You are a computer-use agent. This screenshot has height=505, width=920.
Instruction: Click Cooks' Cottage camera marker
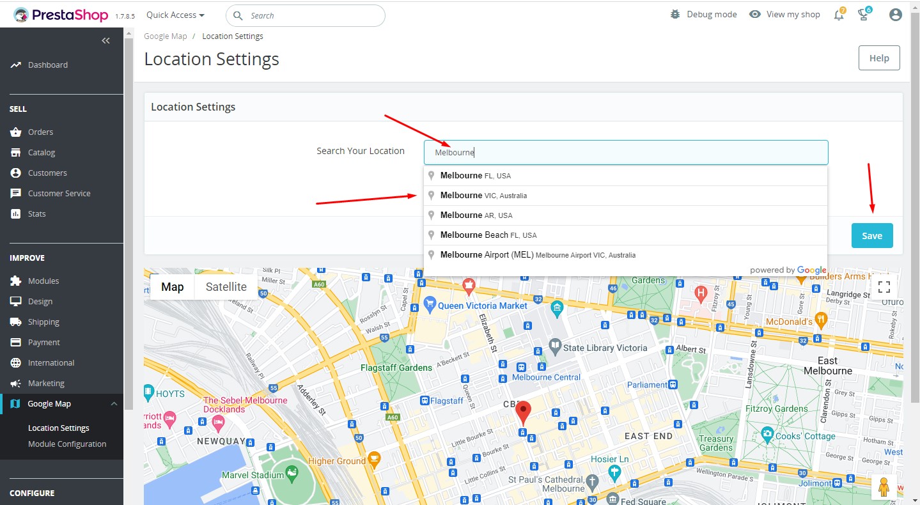tap(767, 435)
